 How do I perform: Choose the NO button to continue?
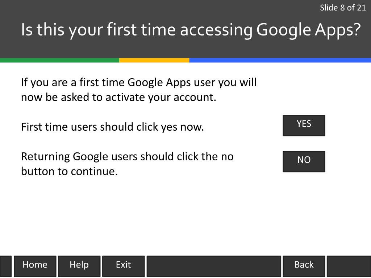click(x=304, y=161)
